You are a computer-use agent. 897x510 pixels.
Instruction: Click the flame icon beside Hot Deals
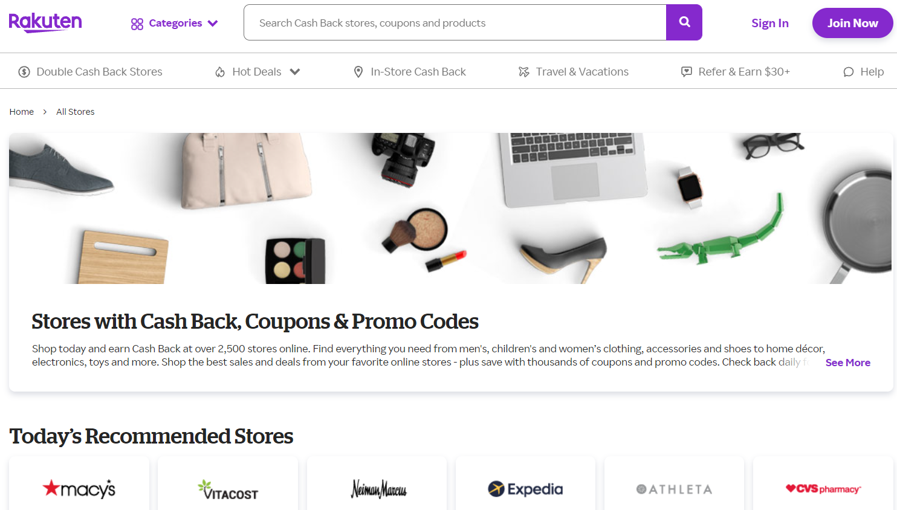pyautogui.click(x=219, y=71)
